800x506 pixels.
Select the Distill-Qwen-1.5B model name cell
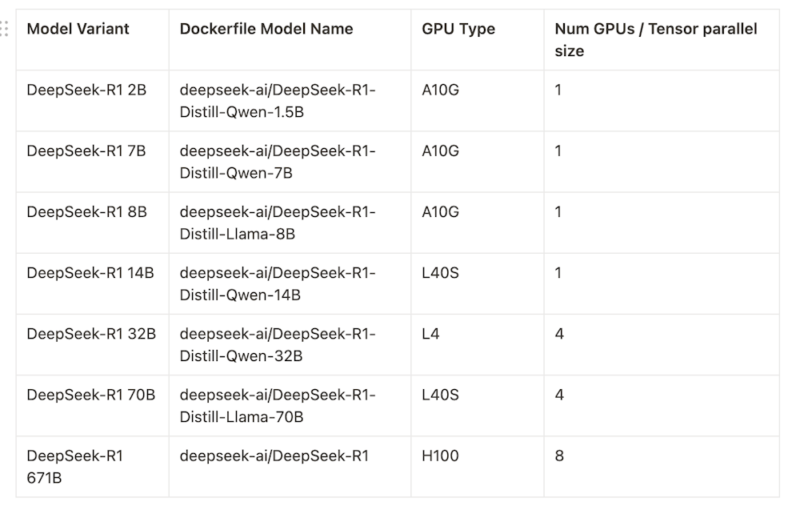[x=290, y=101]
